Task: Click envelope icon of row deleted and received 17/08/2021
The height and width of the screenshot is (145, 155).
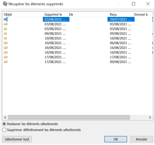Action: (5, 57)
